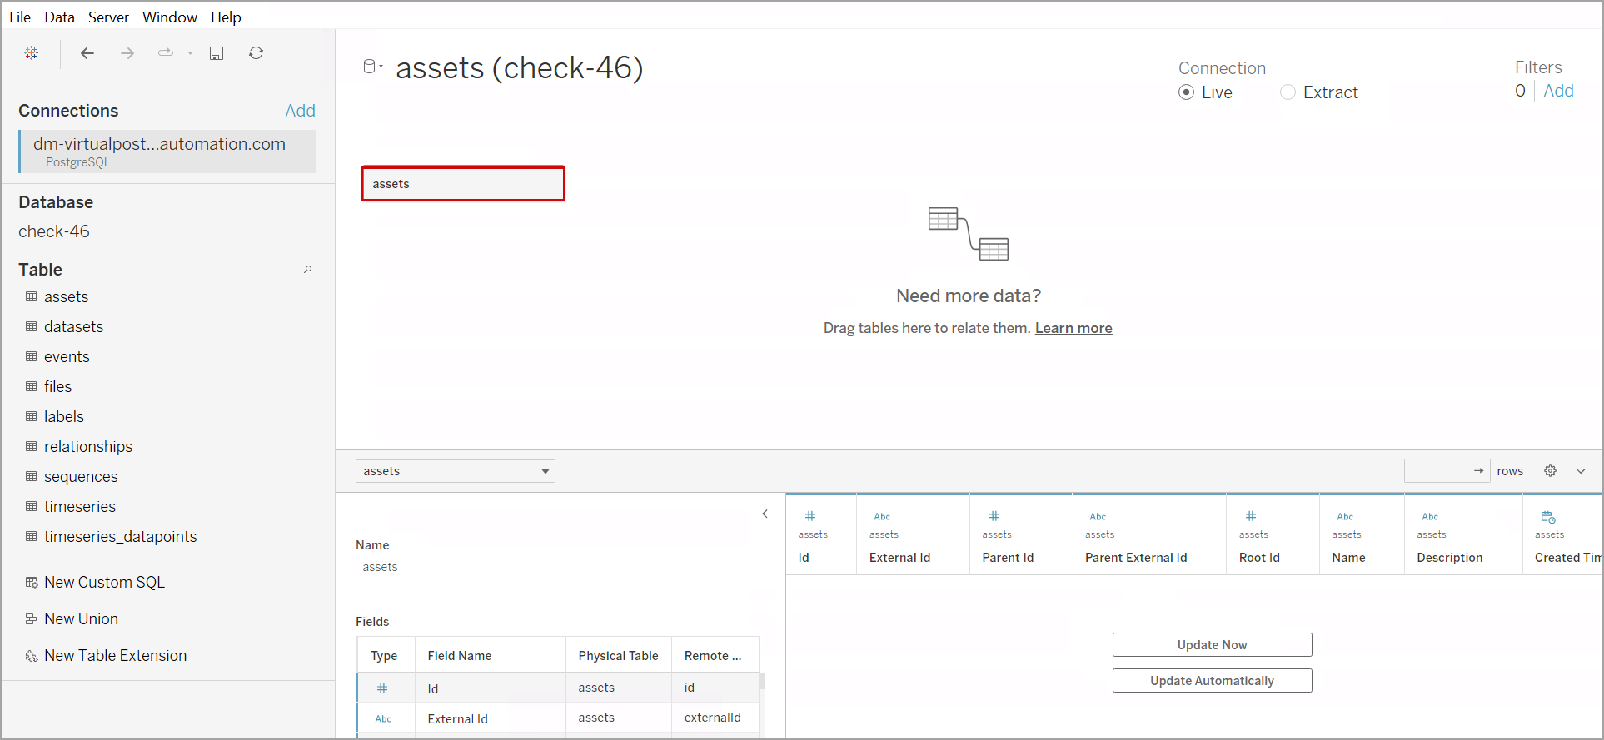1604x740 pixels.
Task: Click the refresh data source icon
Action: tap(257, 53)
